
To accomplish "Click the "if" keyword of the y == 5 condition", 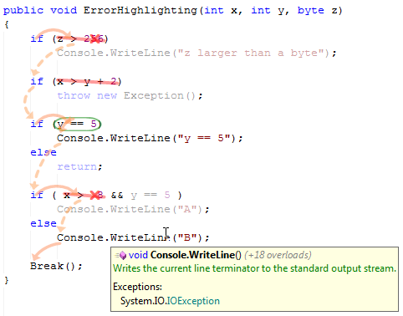I will 37,124.
